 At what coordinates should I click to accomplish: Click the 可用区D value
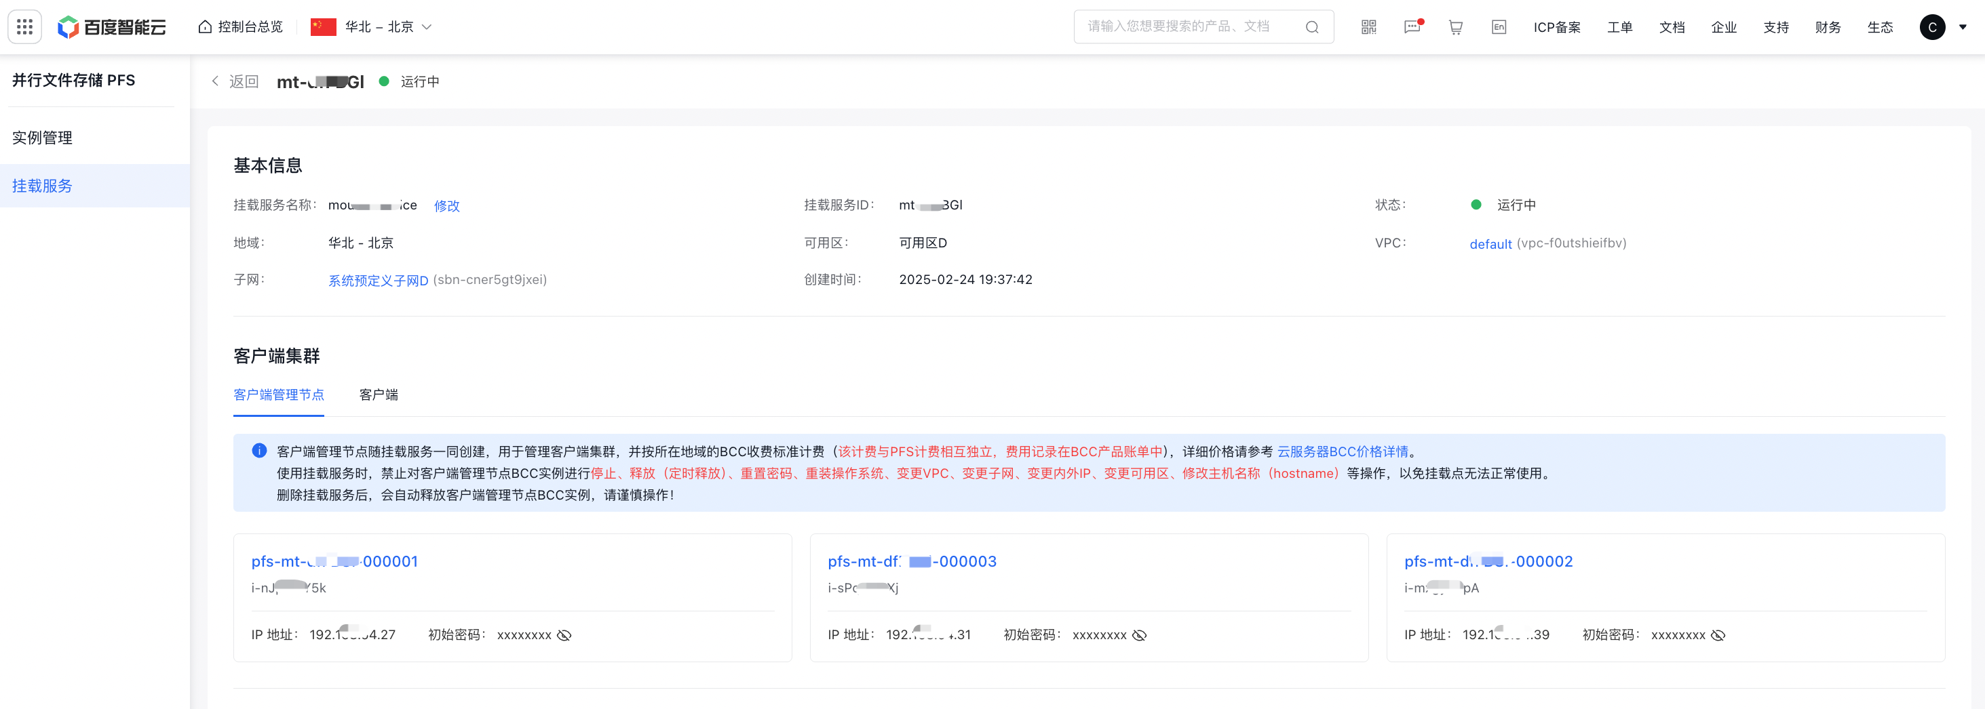tap(923, 243)
